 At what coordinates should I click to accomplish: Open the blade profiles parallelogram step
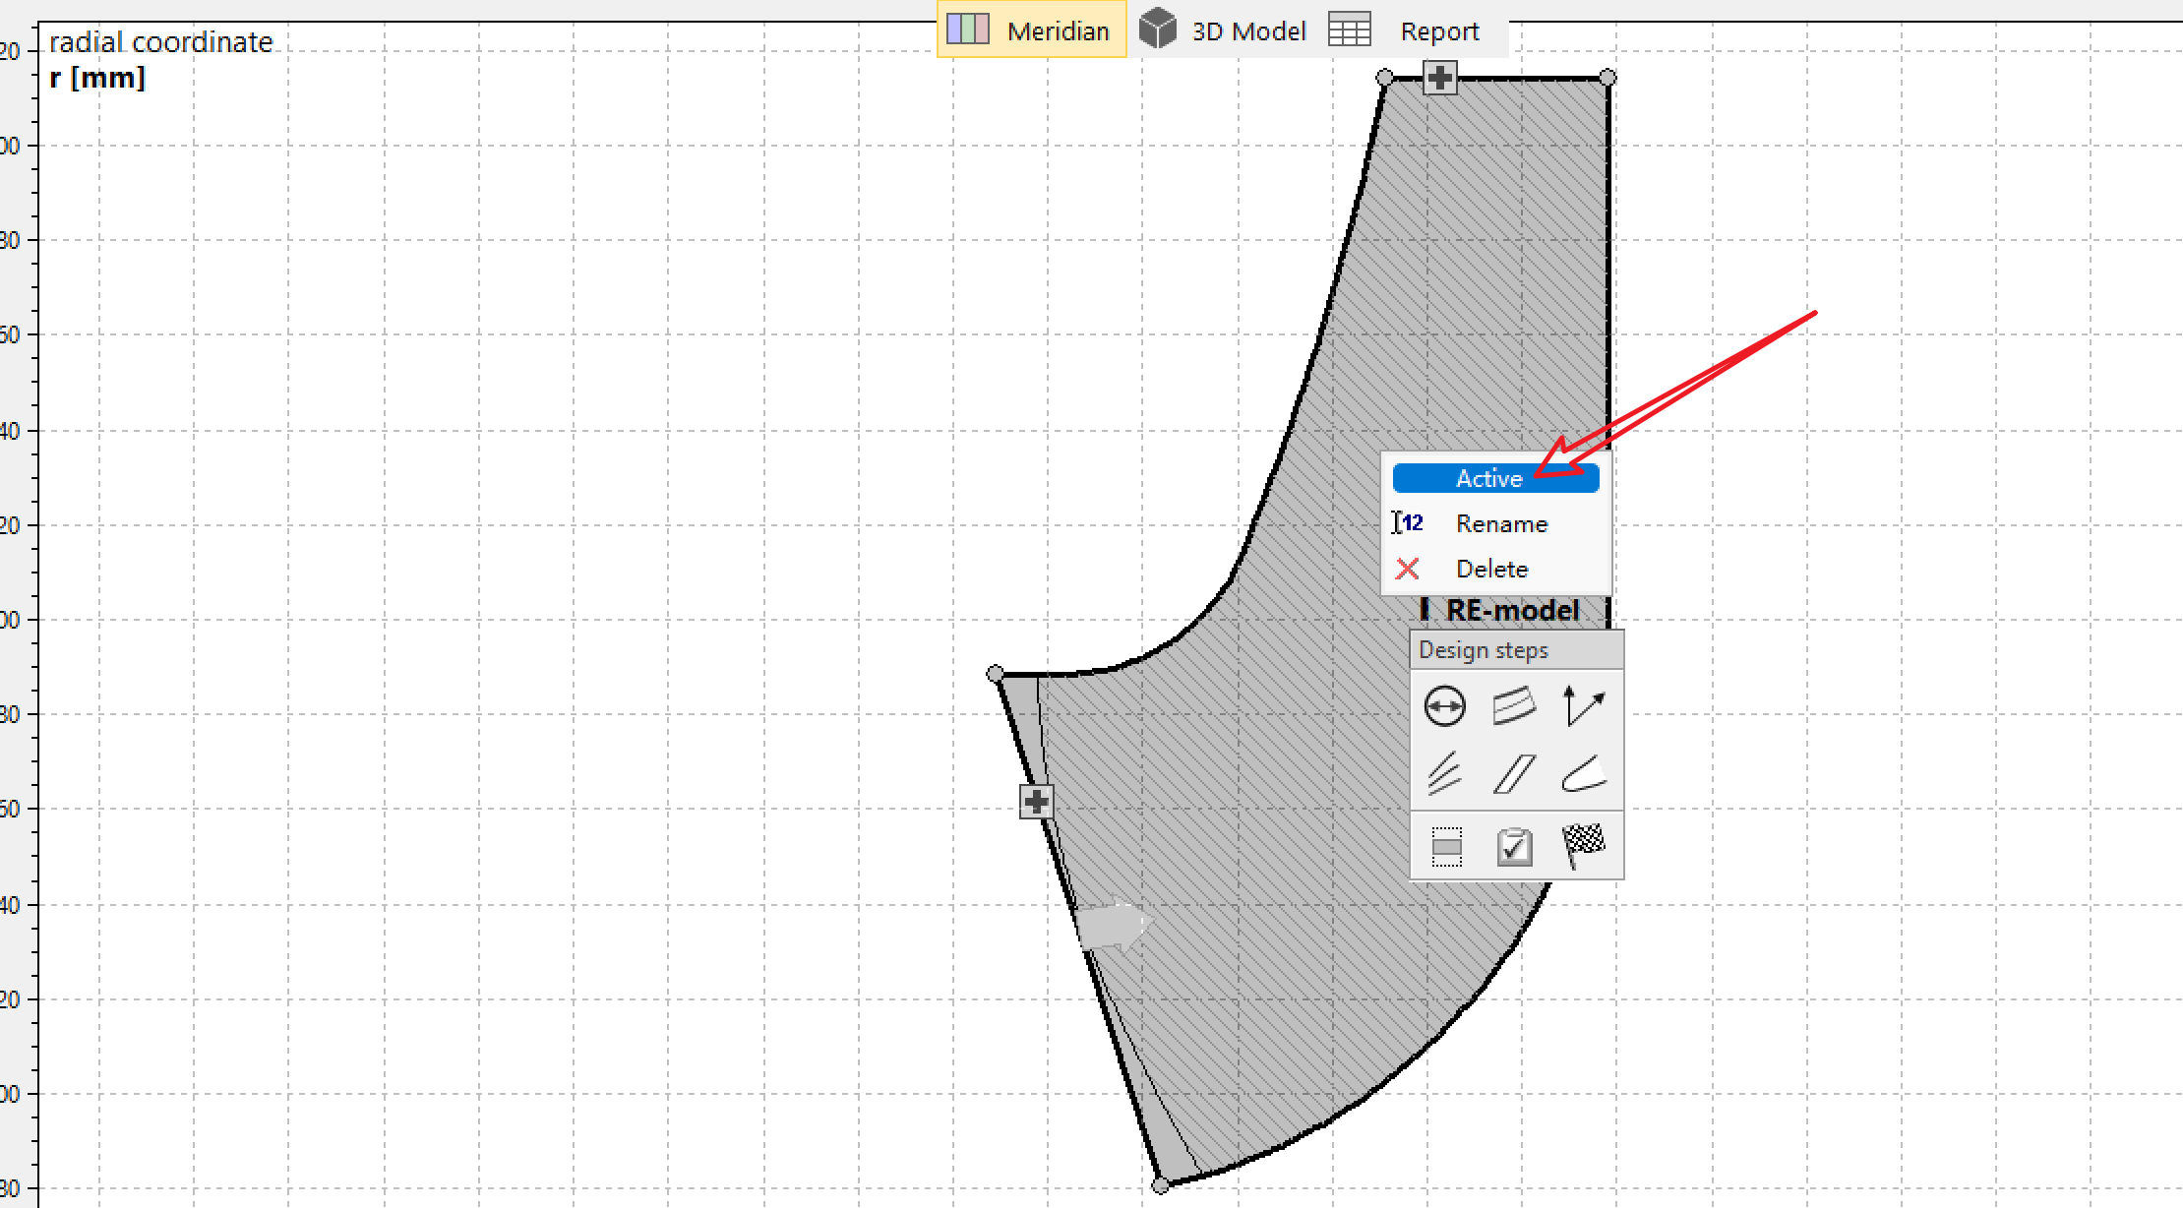(x=1513, y=773)
